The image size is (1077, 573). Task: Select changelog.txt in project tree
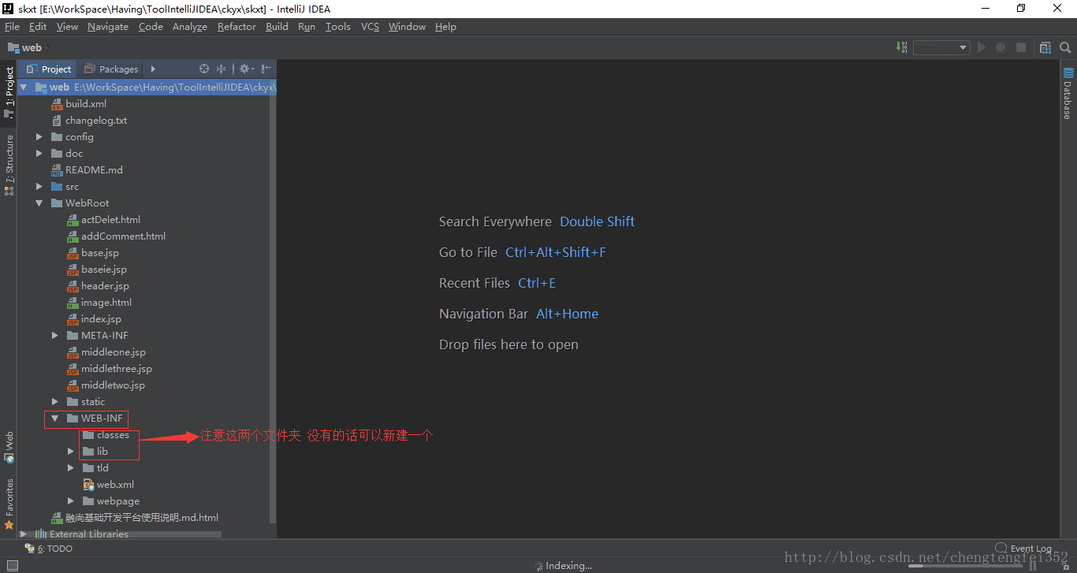(x=88, y=121)
